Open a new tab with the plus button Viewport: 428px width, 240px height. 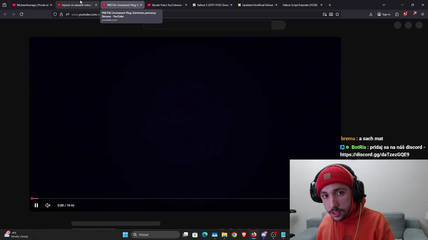click(x=330, y=5)
